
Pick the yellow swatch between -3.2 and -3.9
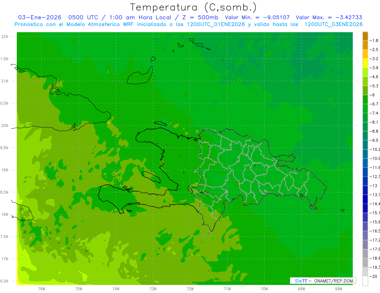point(365,63)
